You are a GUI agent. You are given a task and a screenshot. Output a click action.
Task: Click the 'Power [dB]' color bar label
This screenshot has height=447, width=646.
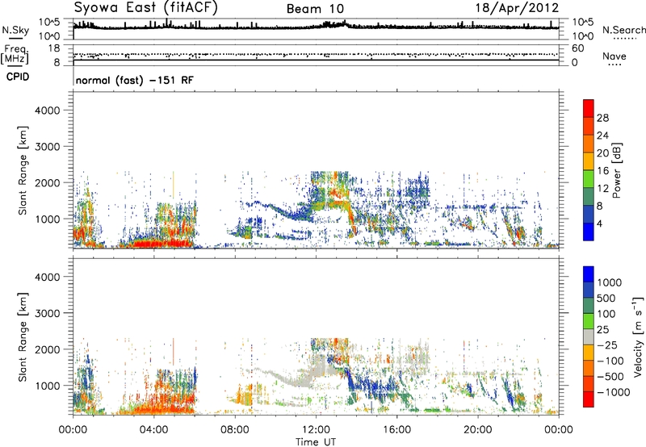click(x=616, y=170)
